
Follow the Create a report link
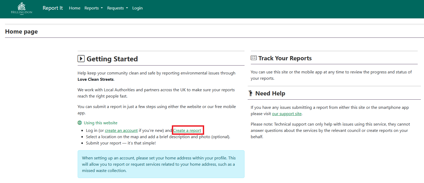tap(187, 130)
